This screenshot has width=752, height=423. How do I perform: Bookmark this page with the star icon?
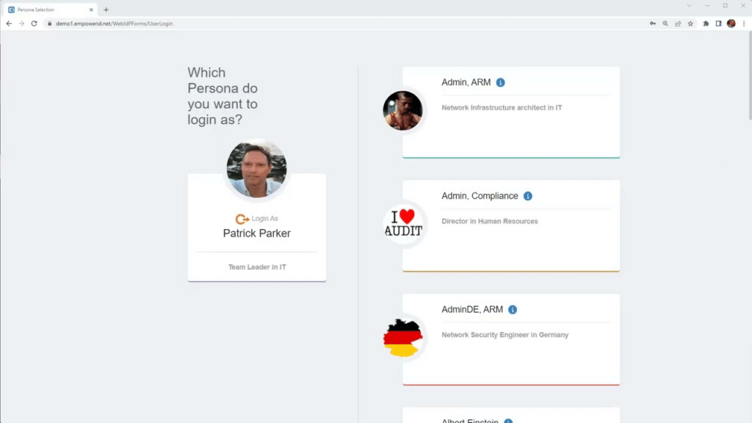coord(690,23)
